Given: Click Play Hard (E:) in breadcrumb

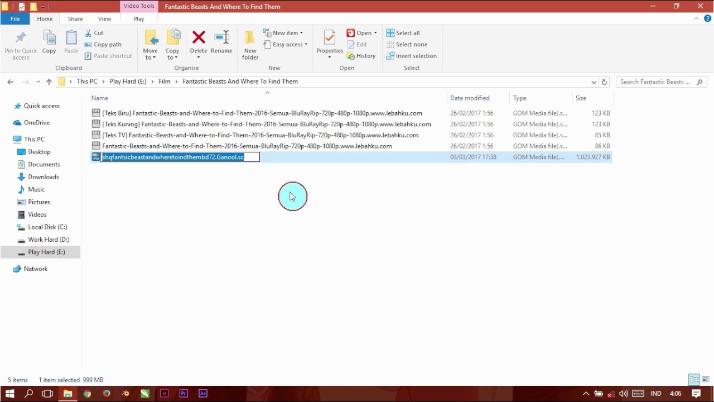Looking at the screenshot, I should click(x=128, y=82).
